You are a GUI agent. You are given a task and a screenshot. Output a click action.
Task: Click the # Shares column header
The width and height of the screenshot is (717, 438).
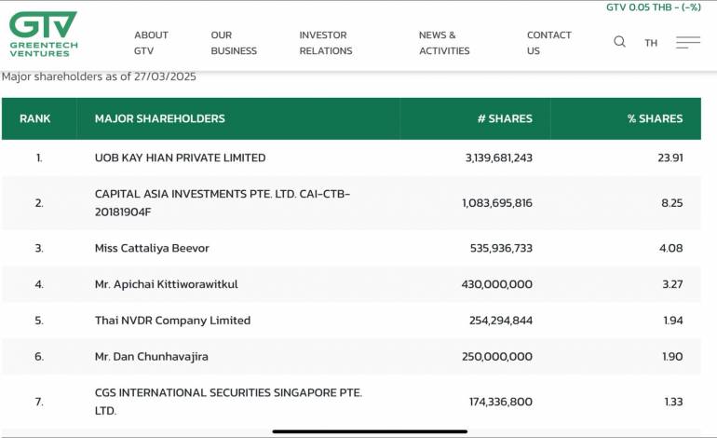(504, 118)
